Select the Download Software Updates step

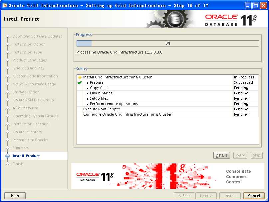[x=37, y=36]
